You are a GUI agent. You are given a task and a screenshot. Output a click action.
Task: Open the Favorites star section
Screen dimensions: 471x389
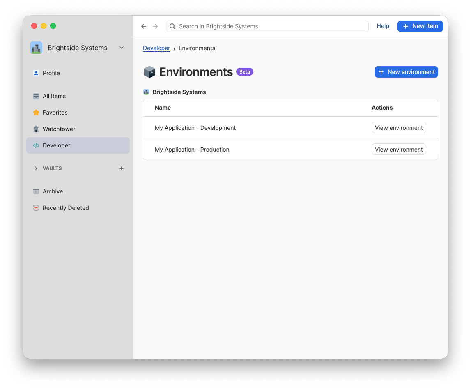tap(36, 112)
